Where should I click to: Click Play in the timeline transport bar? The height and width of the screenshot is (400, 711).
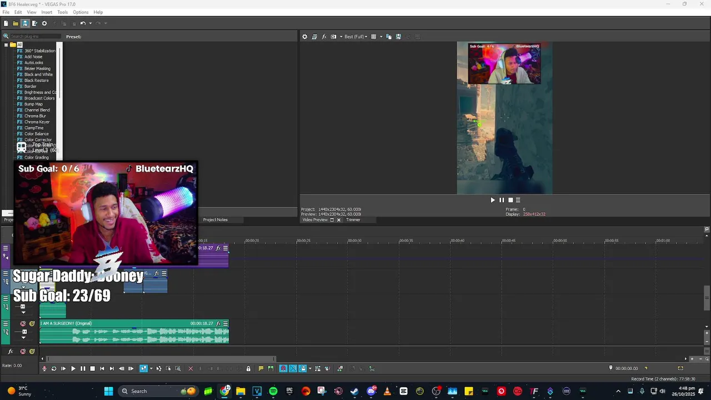click(x=73, y=368)
